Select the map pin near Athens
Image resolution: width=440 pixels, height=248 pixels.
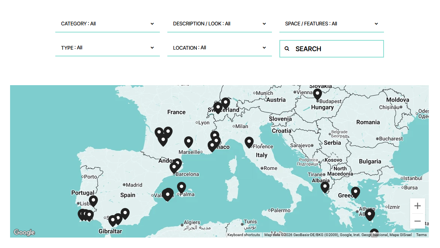click(x=369, y=215)
